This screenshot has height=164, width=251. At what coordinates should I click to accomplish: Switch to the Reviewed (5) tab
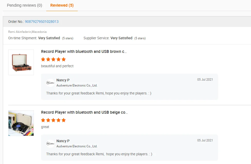click(x=62, y=5)
